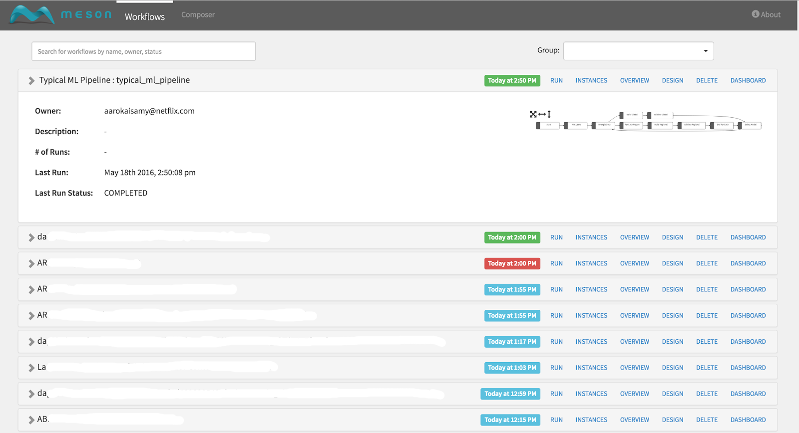The image size is (799, 433).
Task: Click DELETE in the red 2:00 PM row
Action: (x=707, y=263)
